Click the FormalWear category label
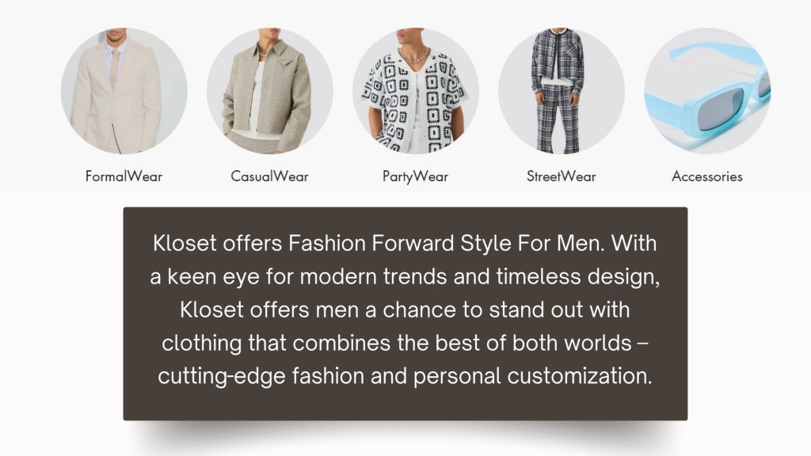811x456 pixels. (x=124, y=177)
